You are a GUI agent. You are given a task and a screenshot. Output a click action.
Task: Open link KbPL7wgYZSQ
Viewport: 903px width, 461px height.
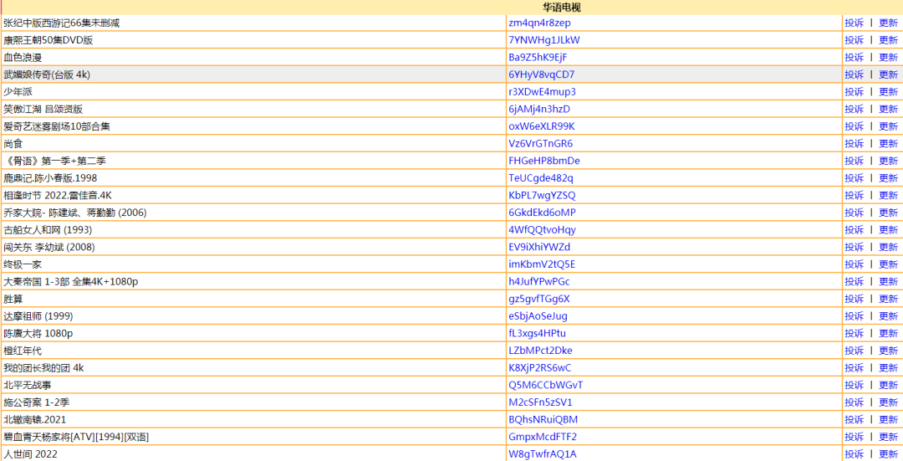point(542,195)
